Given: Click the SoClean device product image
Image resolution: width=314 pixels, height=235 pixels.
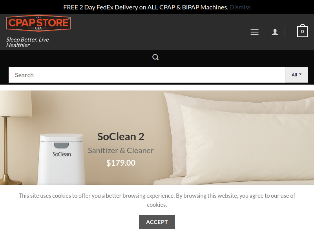Looking at the screenshot, I should click(62, 159).
